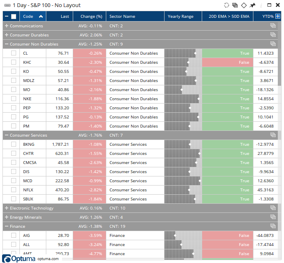Toggle the select-all checkbox in the header
The width and height of the screenshot is (284, 263).
pos(14,17)
